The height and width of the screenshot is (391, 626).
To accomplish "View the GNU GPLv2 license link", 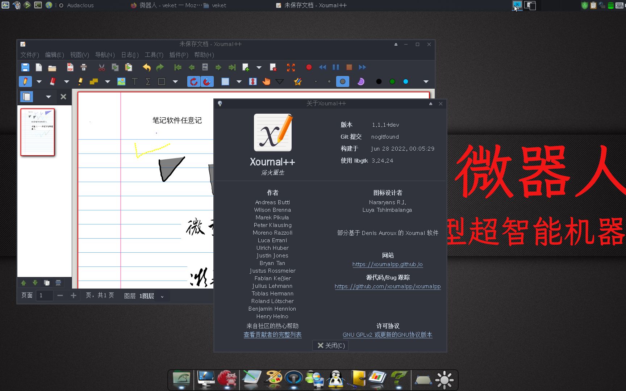I will 388,335.
